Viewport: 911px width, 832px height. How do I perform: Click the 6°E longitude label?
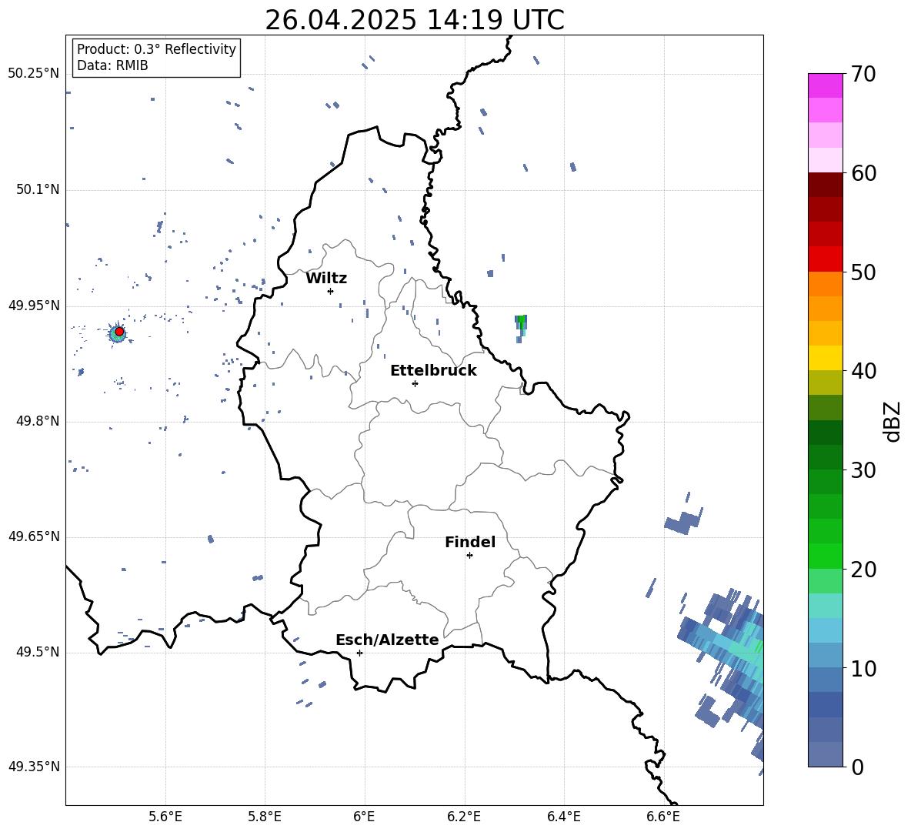[x=364, y=817]
